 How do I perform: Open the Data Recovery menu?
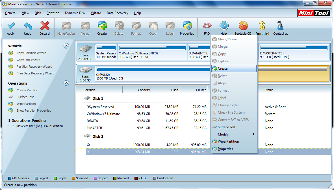pyautogui.click(x=118, y=13)
